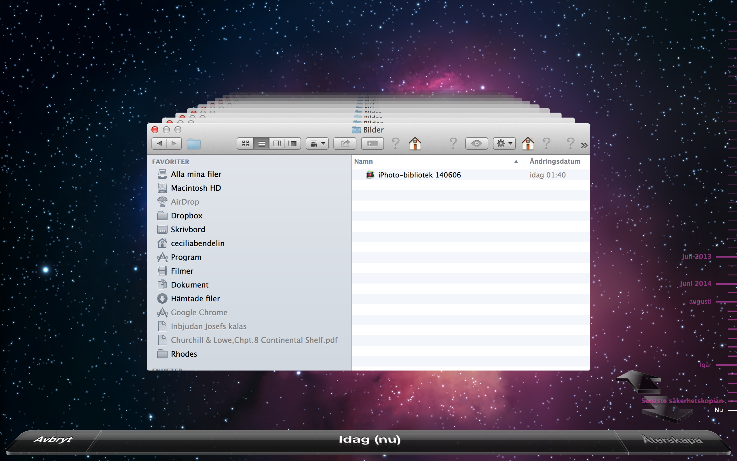Open the Action gear dropdown menu
737x461 pixels.
(x=504, y=143)
